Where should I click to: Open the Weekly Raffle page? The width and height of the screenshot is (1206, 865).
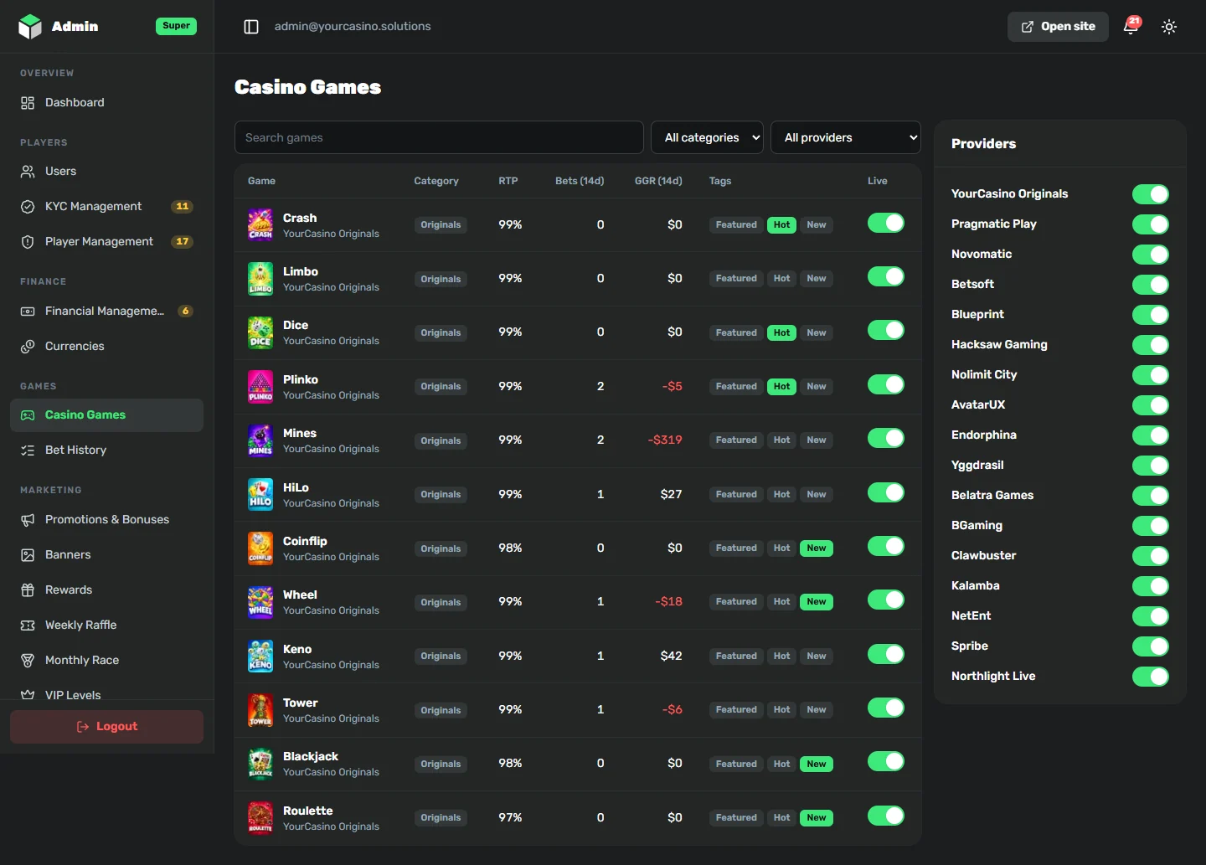pos(106,625)
